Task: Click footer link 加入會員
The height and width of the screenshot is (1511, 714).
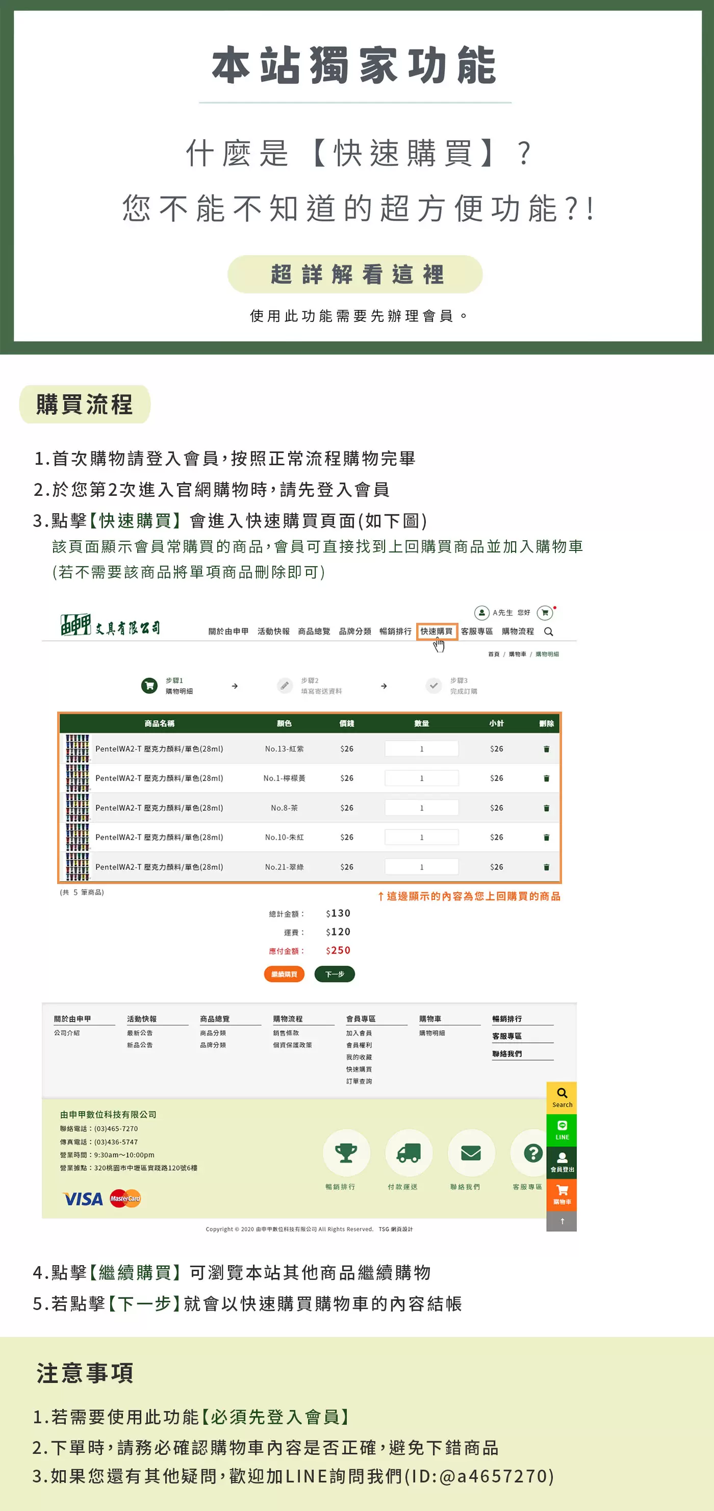Action: 359,1034
